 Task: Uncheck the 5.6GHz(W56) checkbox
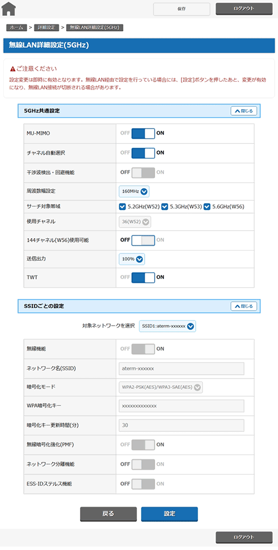207,207
